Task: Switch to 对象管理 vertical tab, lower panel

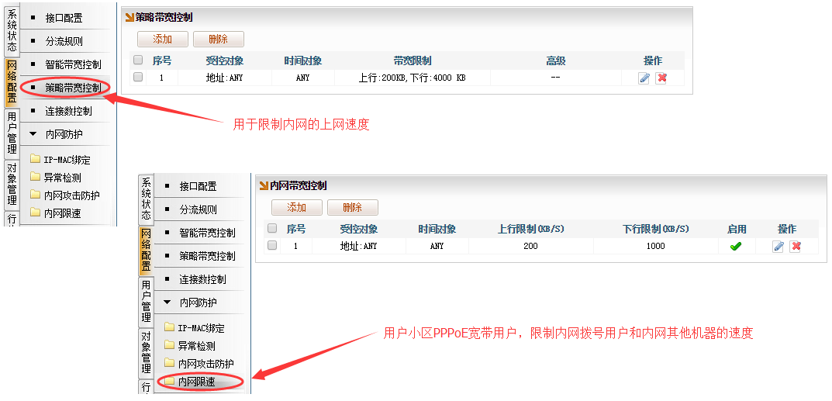Action: point(146,353)
